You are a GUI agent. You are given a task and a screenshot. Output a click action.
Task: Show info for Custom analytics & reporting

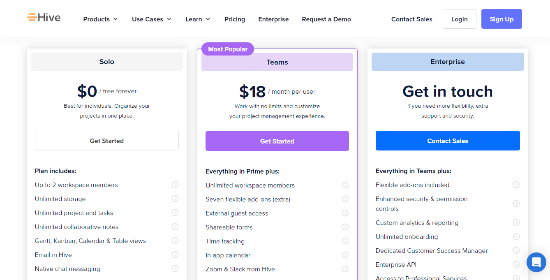click(516, 223)
